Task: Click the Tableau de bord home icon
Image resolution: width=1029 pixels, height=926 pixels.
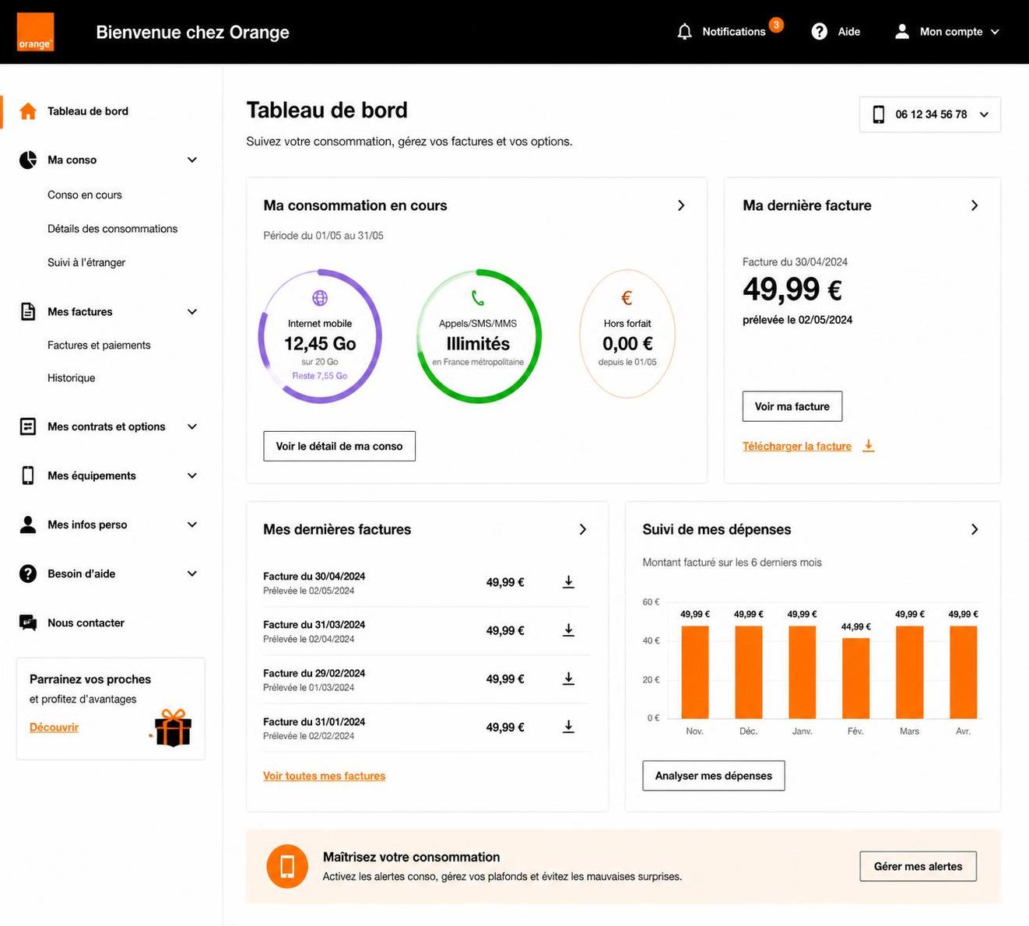Action: [x=28, y=111]
